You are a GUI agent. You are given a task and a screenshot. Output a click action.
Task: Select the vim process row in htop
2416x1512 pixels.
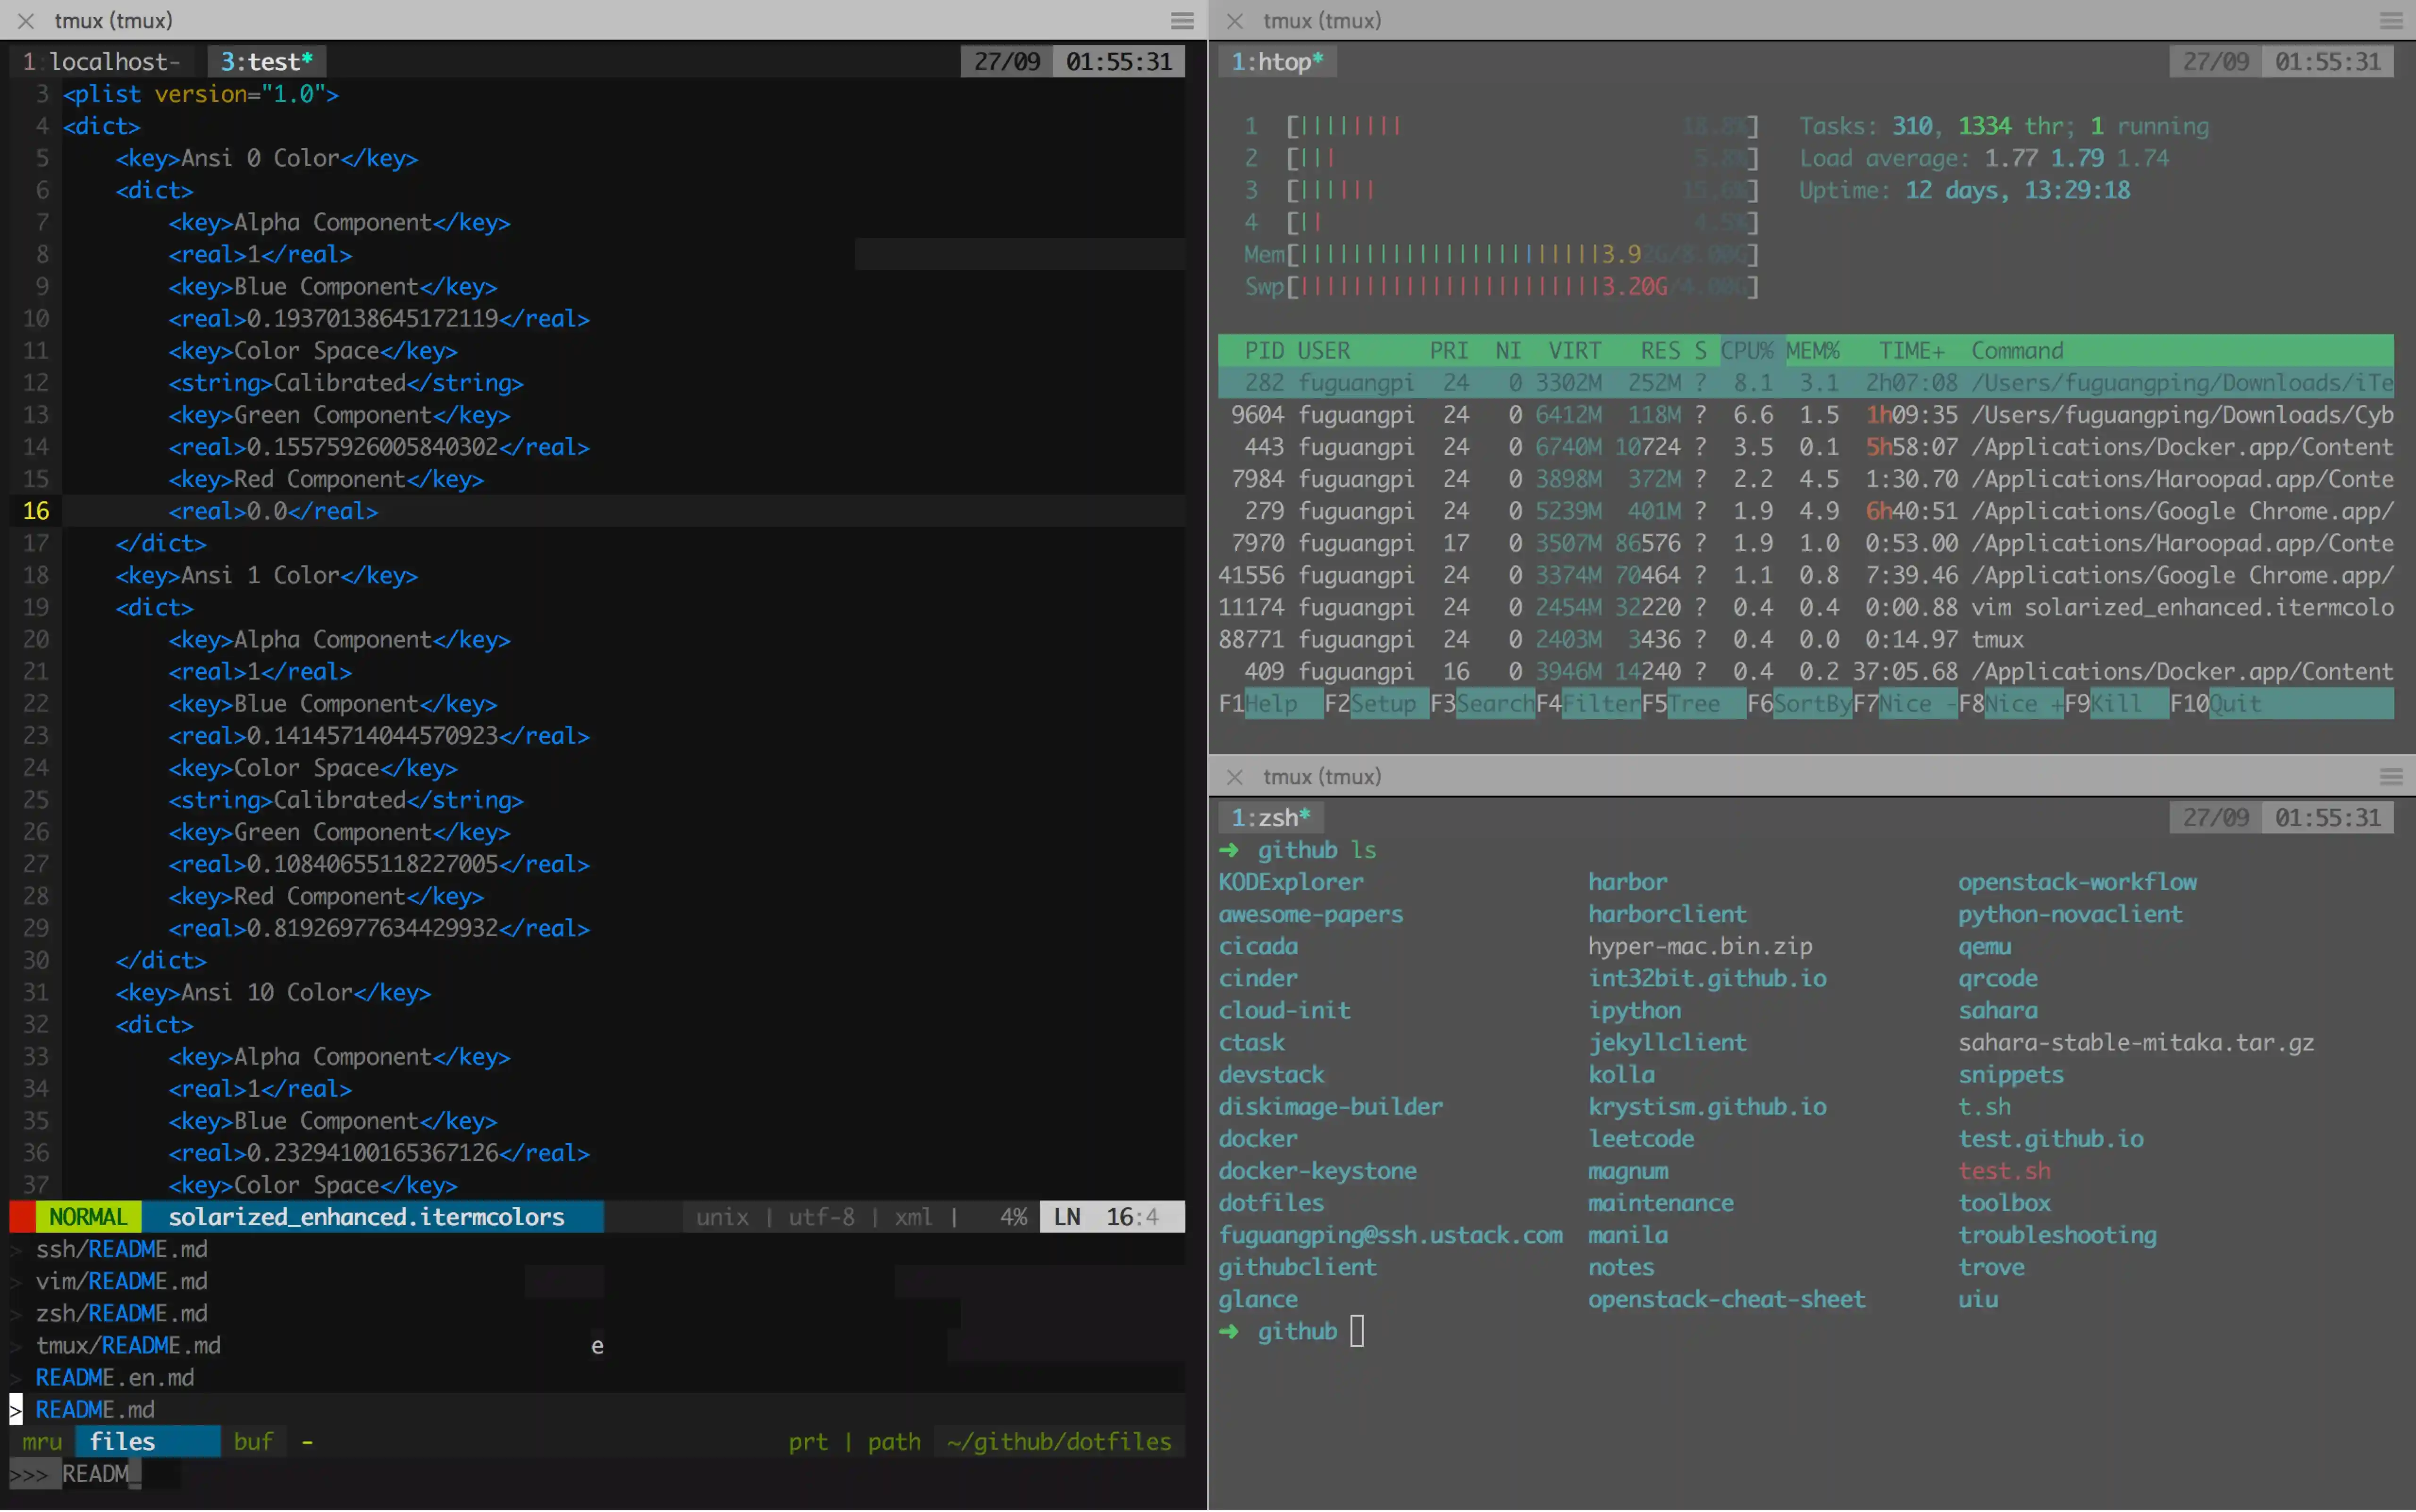[x=1800, y=607]
